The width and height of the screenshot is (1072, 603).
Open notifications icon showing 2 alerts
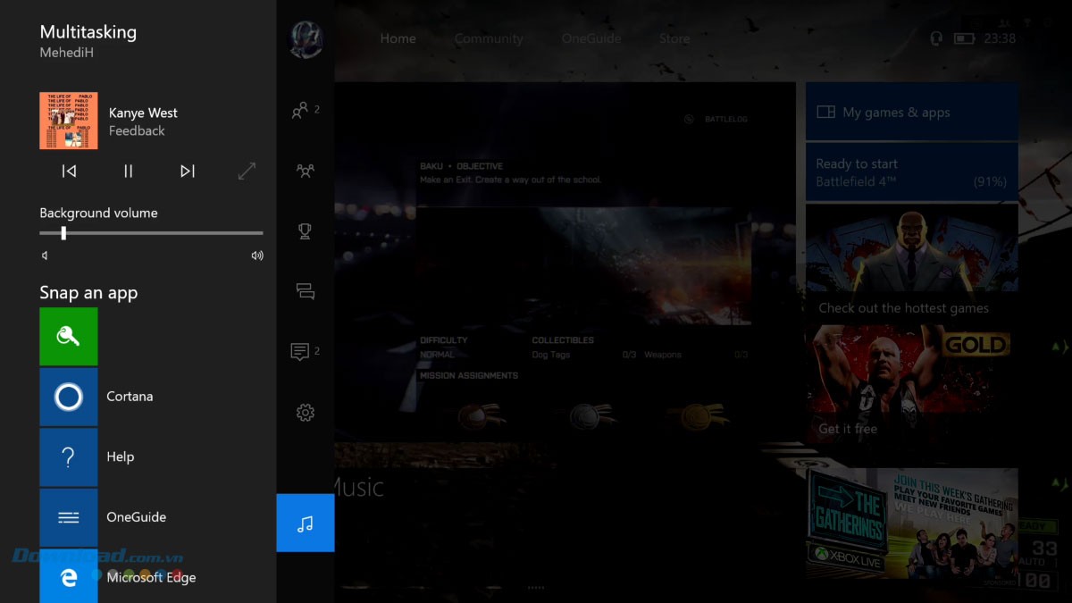point(300,351)
